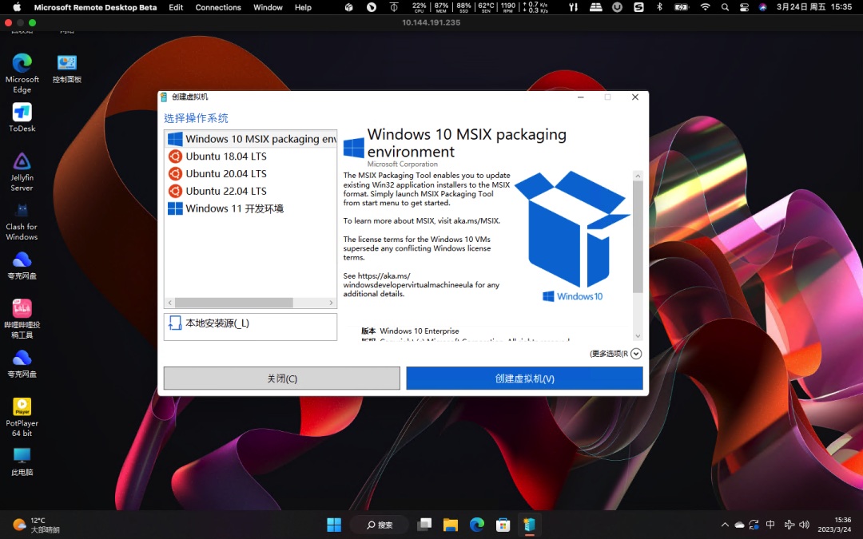Image resolution: width=863 pixels, height=539 pixels.
Task: Open the Help menu
Action: pos(303,7)
